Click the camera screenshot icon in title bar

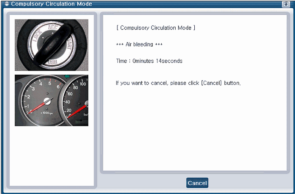point(286,4)
